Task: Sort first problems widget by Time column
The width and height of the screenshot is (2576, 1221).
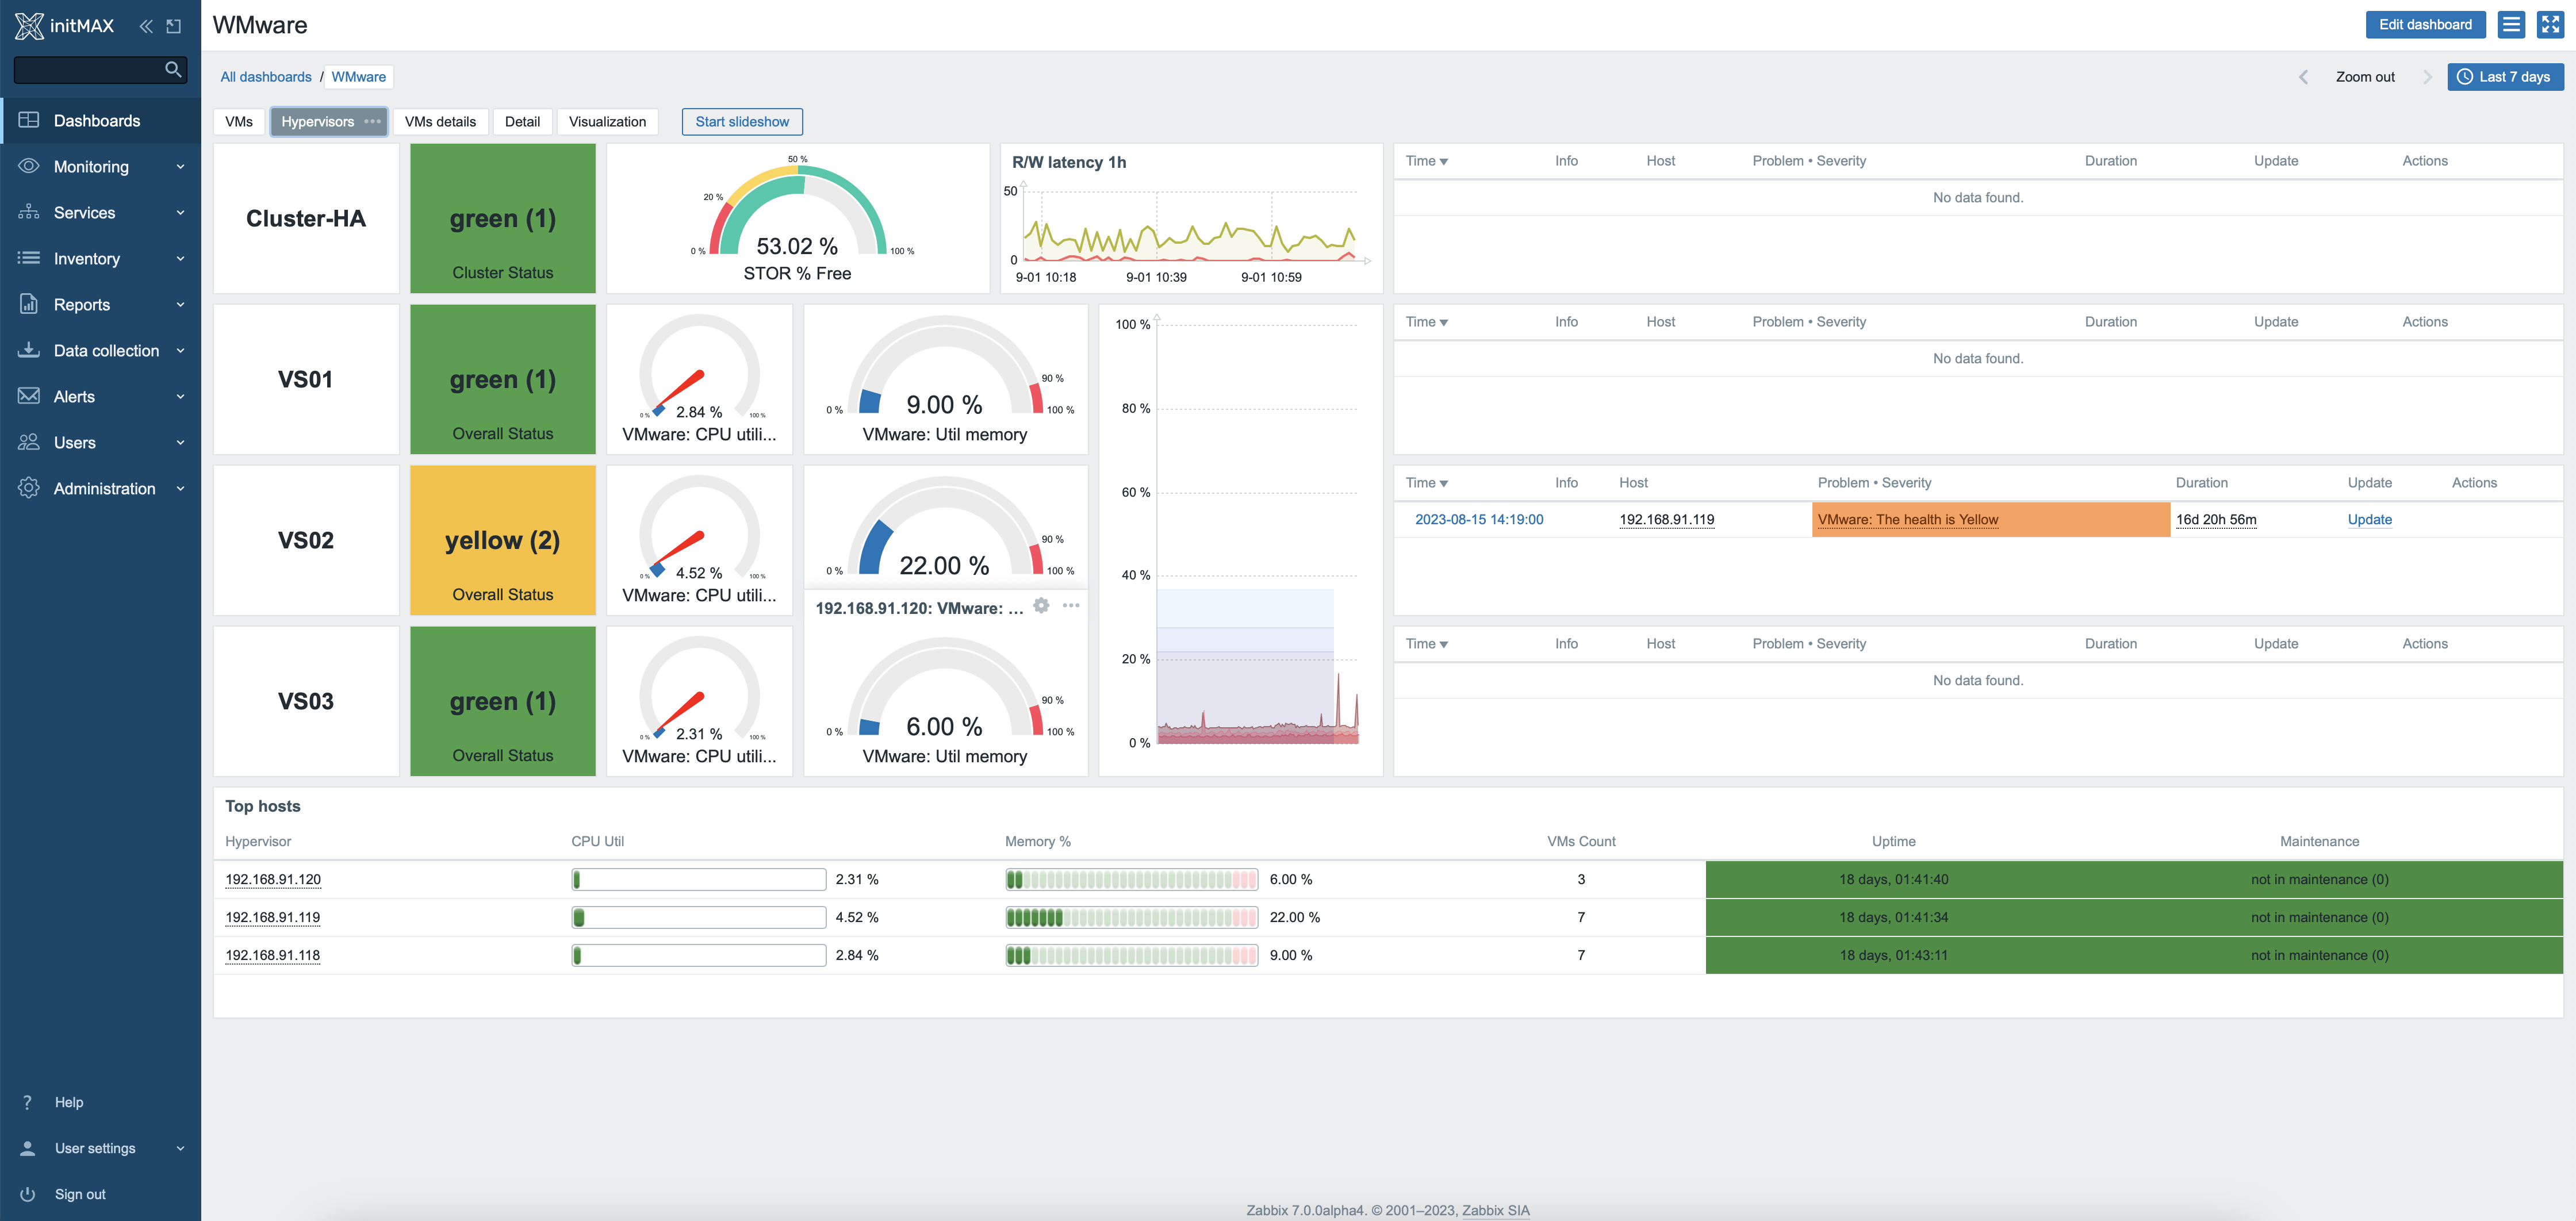Action: [x=1427, y=161]
